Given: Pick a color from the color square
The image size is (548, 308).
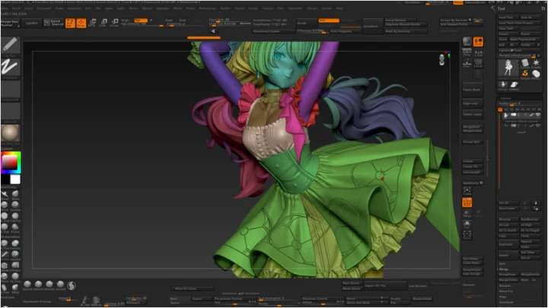Looking at the screenshot, I should click(10, 162).
